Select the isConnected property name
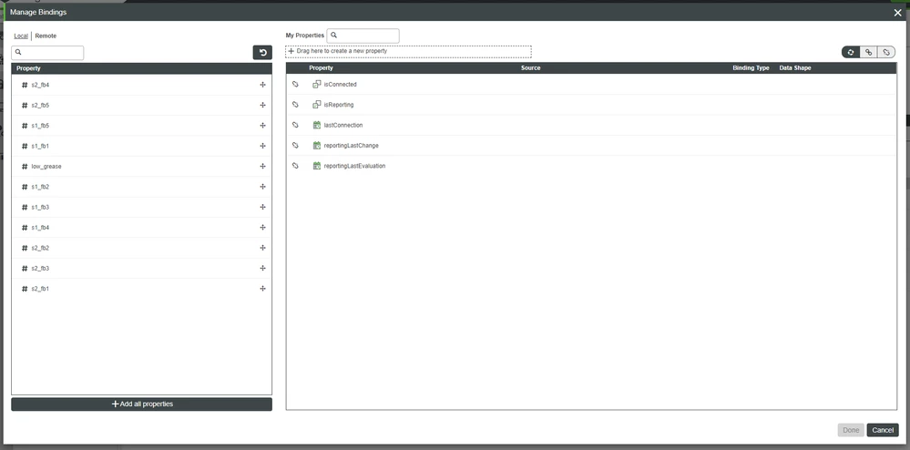This screenshot has width=910, height=450. pos(340,84)
